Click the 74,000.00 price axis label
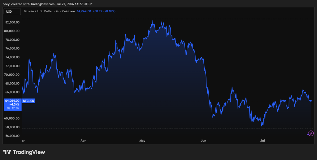The height and width of the screenshot is (160, 317). (12, 57)
